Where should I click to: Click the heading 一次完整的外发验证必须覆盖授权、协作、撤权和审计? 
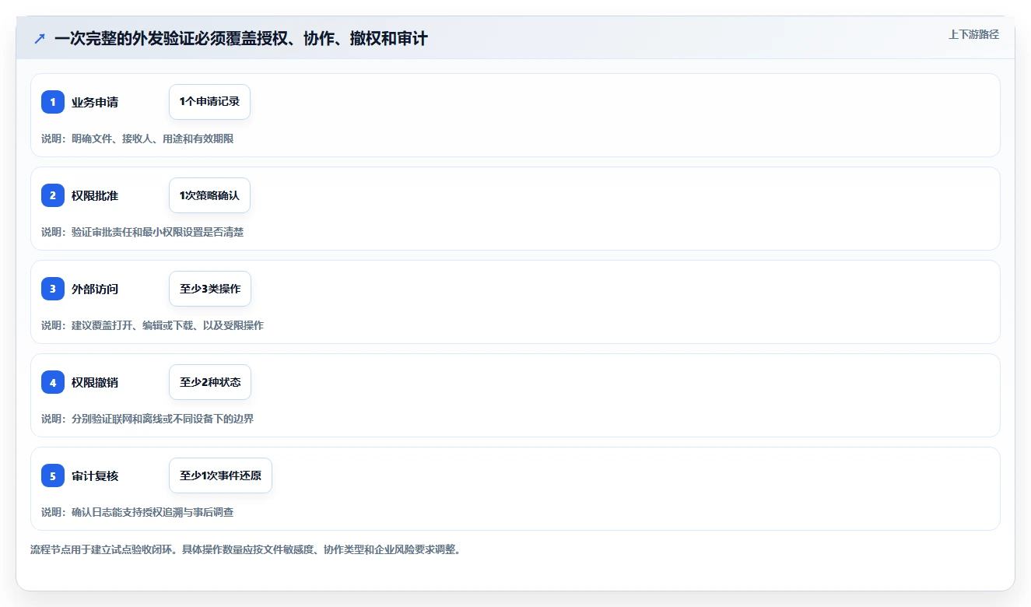[241, 38]
